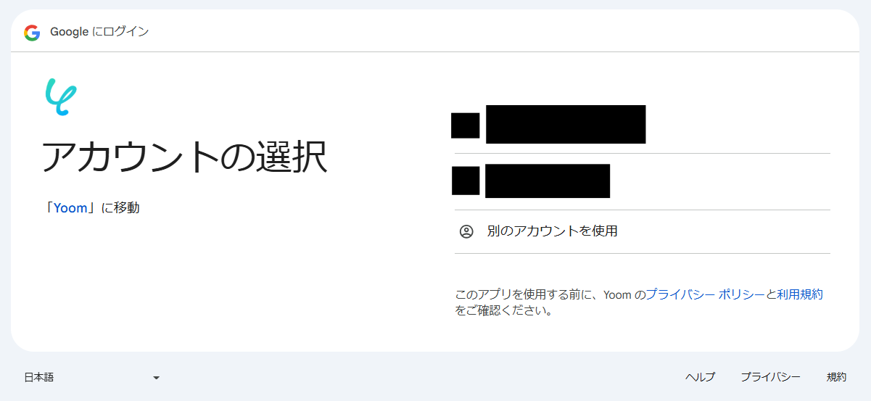Screen dimensions: 871x401
Task: Click the Google にログイン header text
Action: click(99, 32)
